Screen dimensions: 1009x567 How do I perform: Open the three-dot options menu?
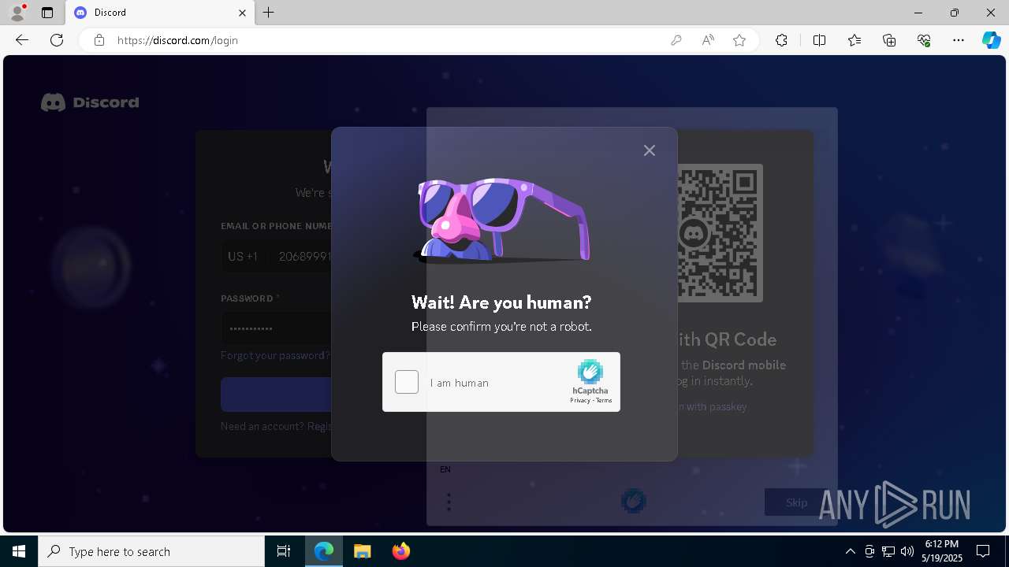click(449, 502)
